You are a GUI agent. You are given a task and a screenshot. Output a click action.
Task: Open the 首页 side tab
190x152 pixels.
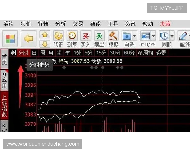click(4, 60)
